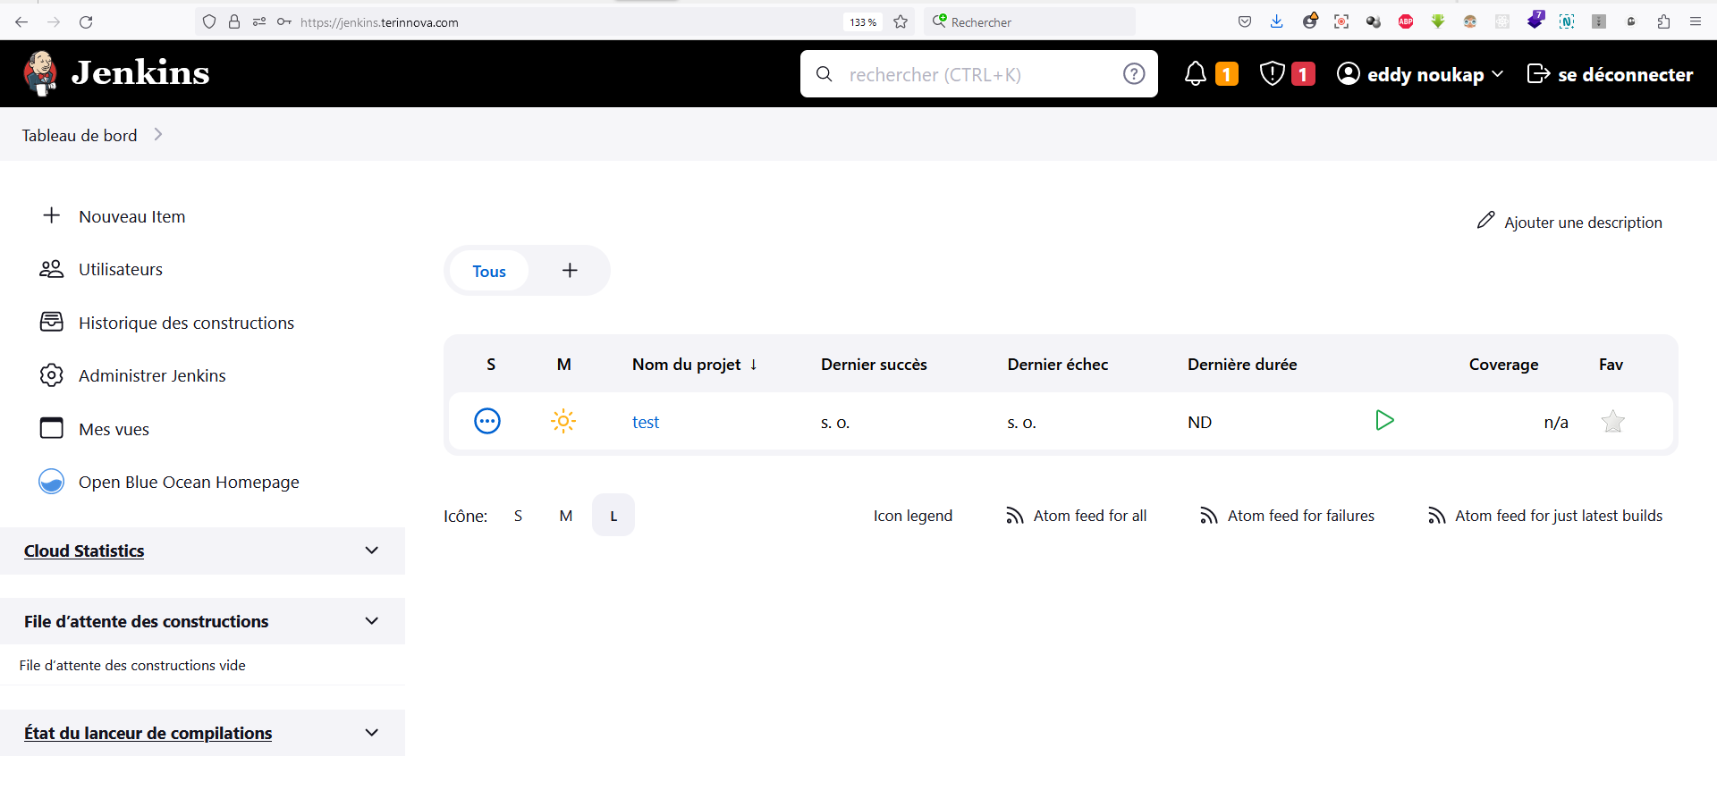
Task: Select medium icon size M
Action: coord(566,516)
